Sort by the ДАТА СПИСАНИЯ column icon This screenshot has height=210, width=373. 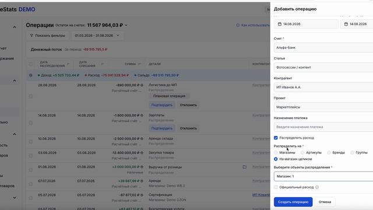(x=103, y=64)
